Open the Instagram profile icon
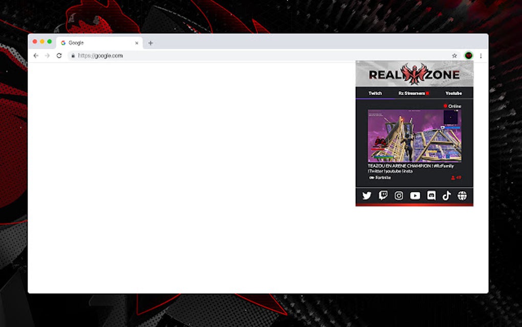The height and width of the screenshot is (327, 522). pyautogui.click(x=399, y=196)
